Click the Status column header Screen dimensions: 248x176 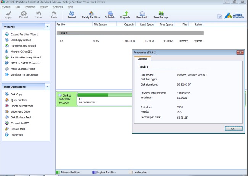pyautogui.click(x=196, y=24)
